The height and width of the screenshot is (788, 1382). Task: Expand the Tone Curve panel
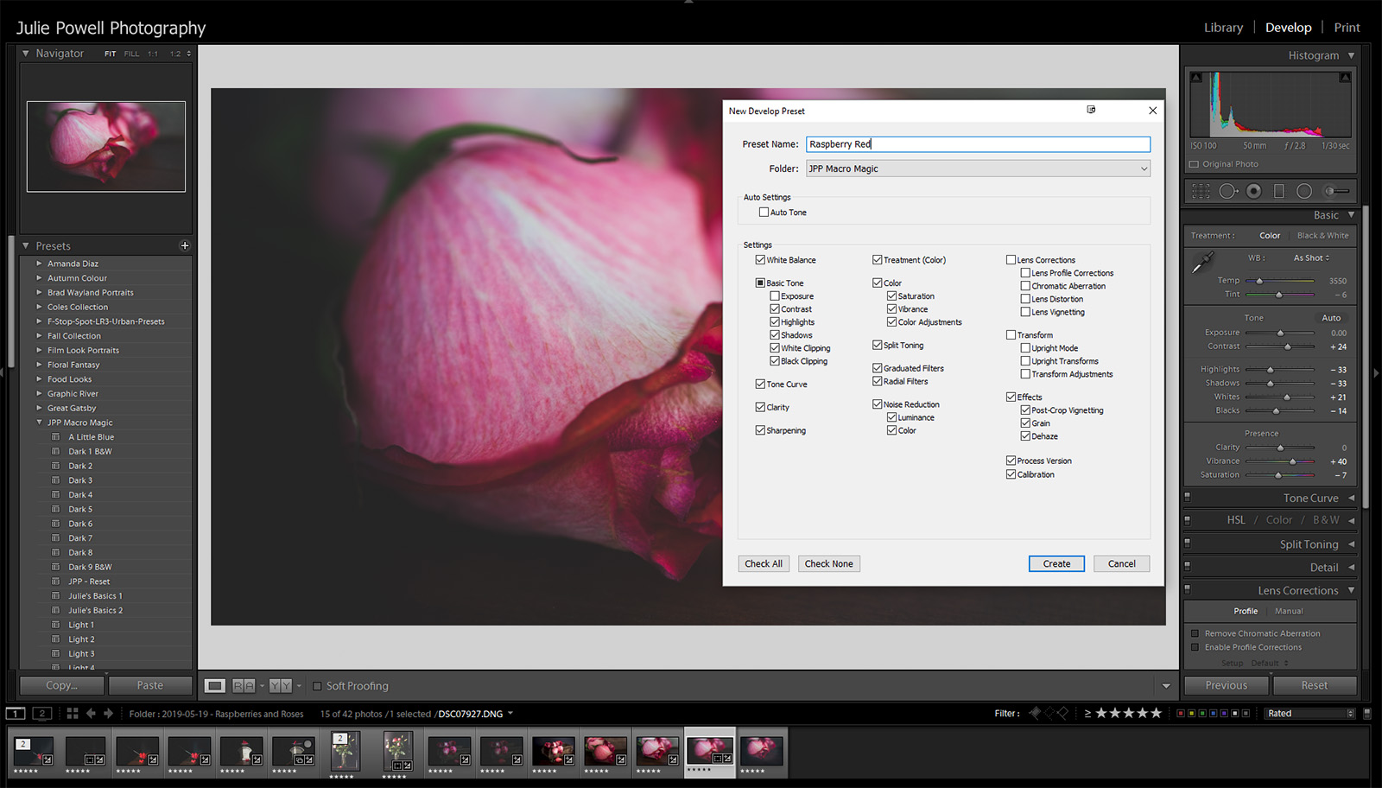click(x=1310, y=499)
